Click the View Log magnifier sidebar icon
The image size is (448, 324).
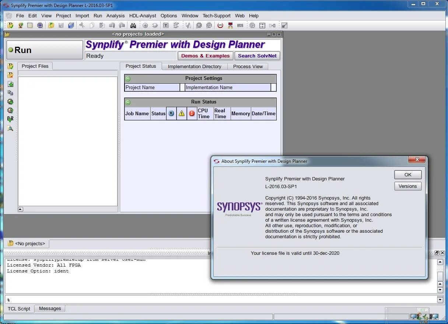click(x=10, y=128)
